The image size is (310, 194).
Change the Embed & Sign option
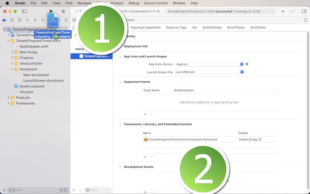tap(250, 139)
